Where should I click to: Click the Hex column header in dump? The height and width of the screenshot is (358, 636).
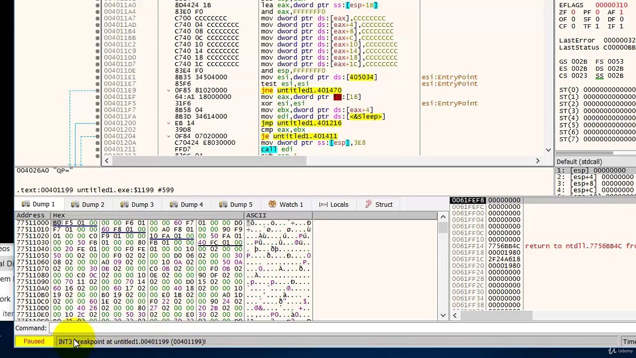click(x=148, y=215)
